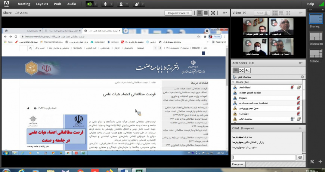
Task: Toggle the webcam icon in the top bar
Action: point(121,4)
